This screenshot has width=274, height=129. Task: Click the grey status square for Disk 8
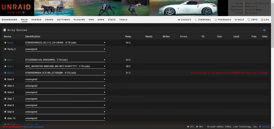pyautogui.click(x=5, y=105)
